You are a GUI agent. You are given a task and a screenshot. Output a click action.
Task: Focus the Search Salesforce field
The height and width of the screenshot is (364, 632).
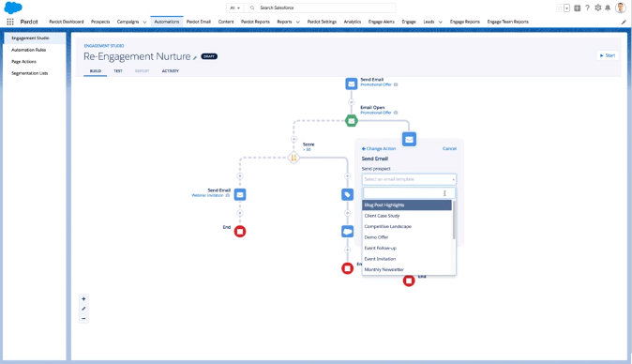point(321,8)
